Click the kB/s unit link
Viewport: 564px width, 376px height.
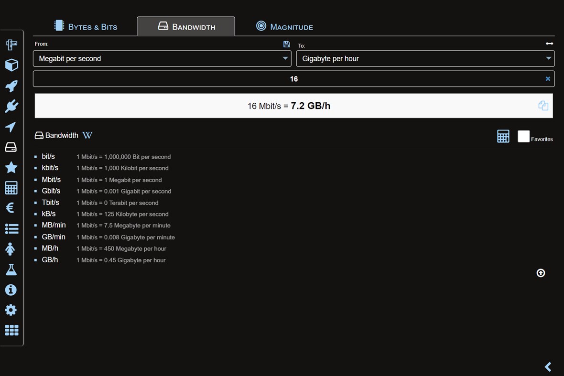(x=49, y=214)
